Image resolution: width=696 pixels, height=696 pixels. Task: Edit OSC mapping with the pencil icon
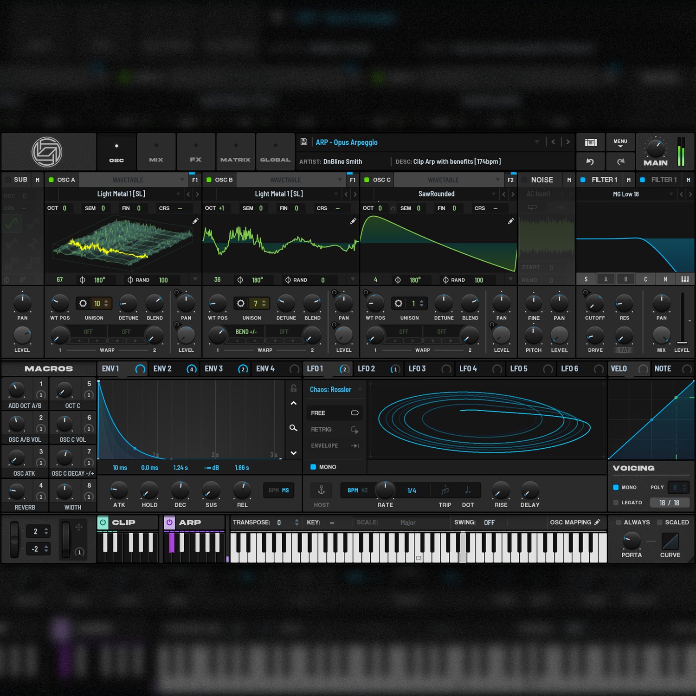coord(598,522)
